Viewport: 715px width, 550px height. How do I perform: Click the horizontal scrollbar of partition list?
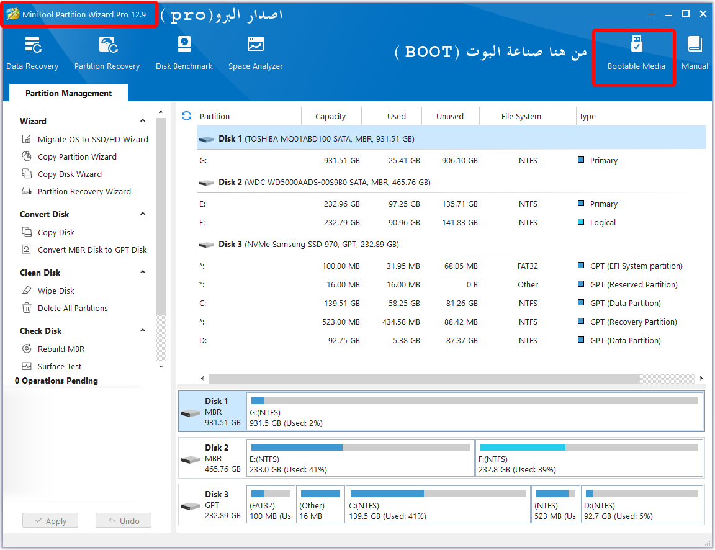click(x=424, y=379)
